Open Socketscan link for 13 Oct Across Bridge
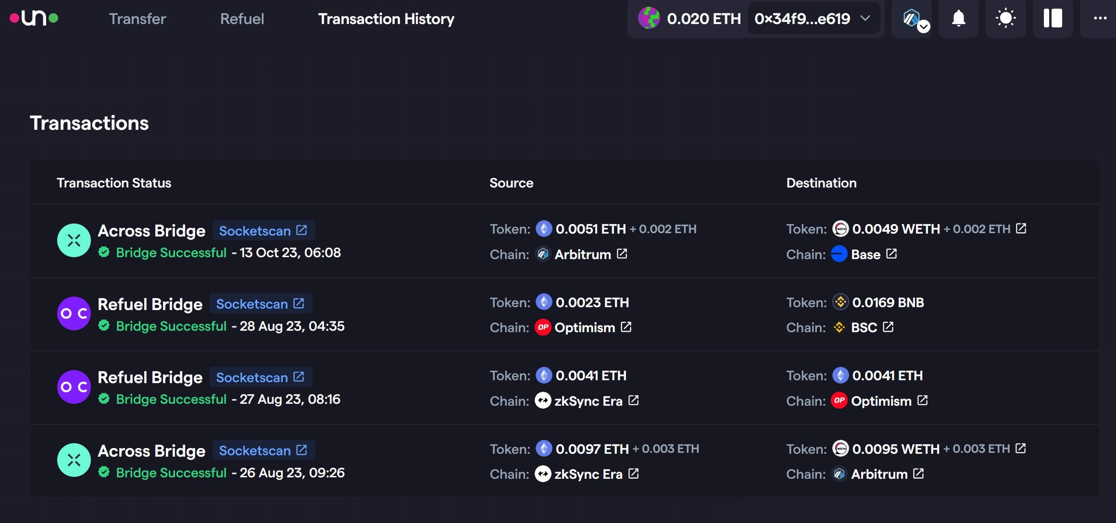1116x523 pixels. tap(263, 231)
